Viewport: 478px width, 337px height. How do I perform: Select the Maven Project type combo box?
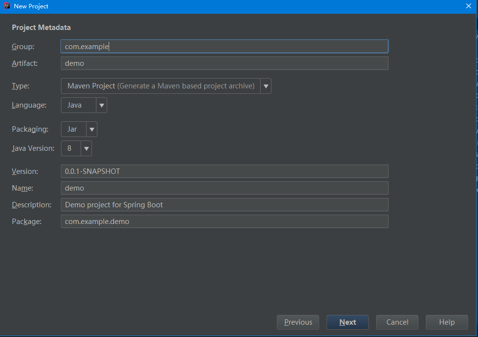pyautogui.click(x=161, y=86)
